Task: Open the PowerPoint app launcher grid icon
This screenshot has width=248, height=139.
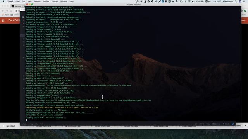Action: [3, 20]
